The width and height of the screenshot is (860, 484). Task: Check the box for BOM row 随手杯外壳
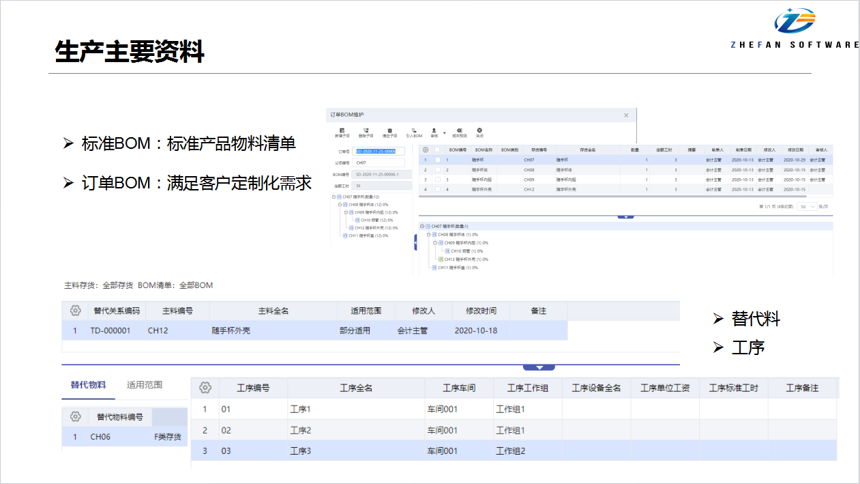pyautogui.click(x=438, y=189)
